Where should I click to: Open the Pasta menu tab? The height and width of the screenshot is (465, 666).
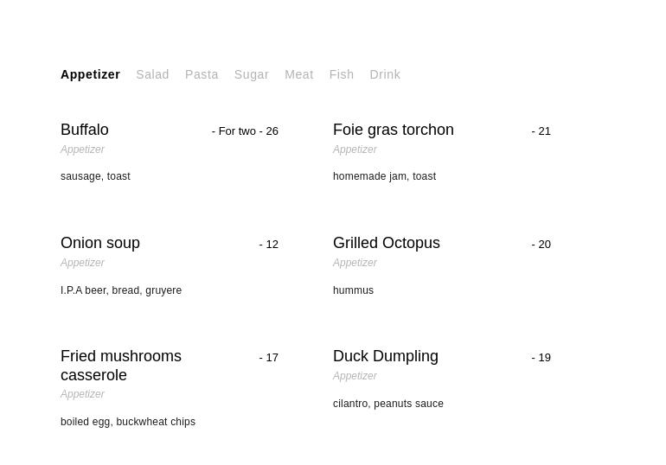point(202,74)
